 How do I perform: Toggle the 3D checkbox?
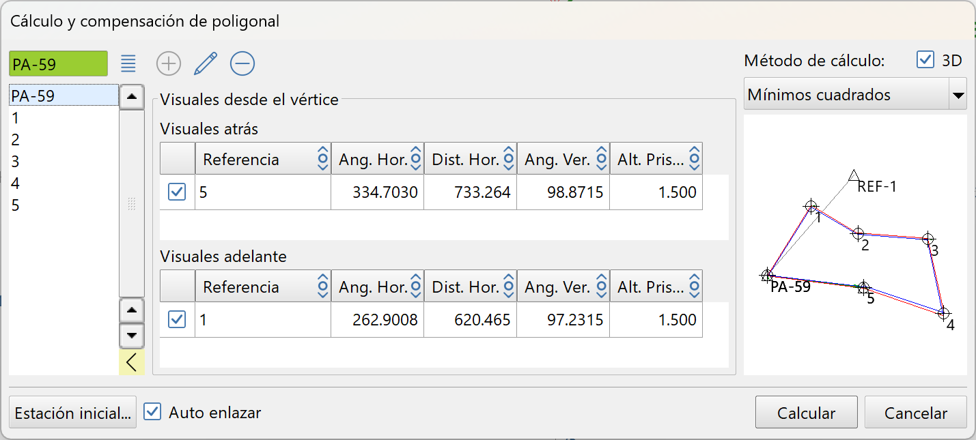(x=925, y=60)
